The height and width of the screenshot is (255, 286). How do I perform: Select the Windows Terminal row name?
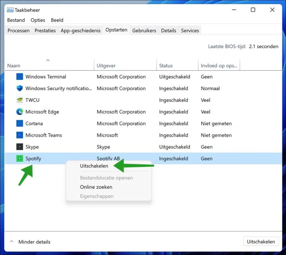(46, 76)
